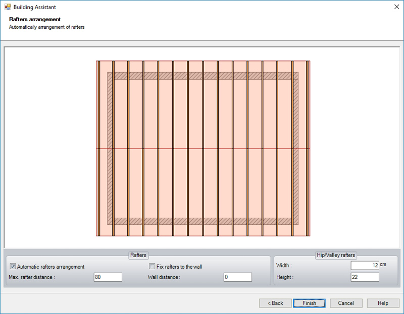Click the Max. rafter distance field
The width and height of the screenshot is (404, 314).
pos(108,277)
